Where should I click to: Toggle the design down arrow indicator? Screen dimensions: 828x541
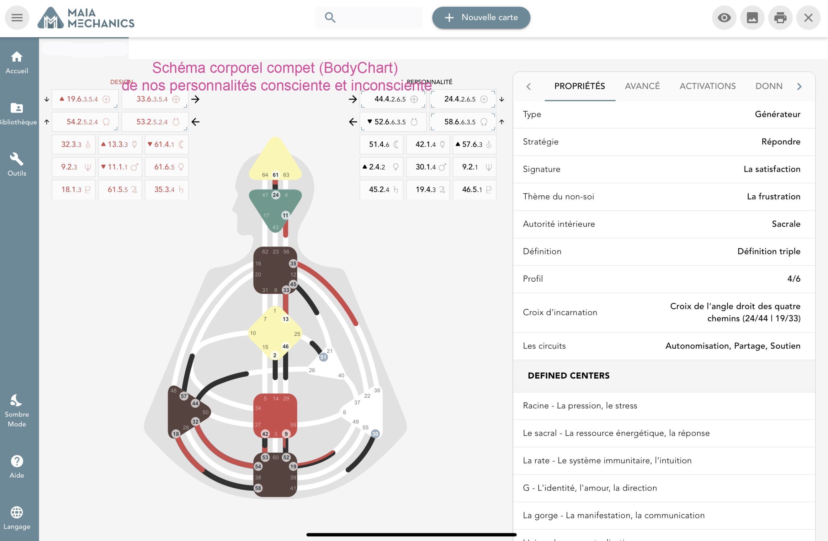coord(47,99)
